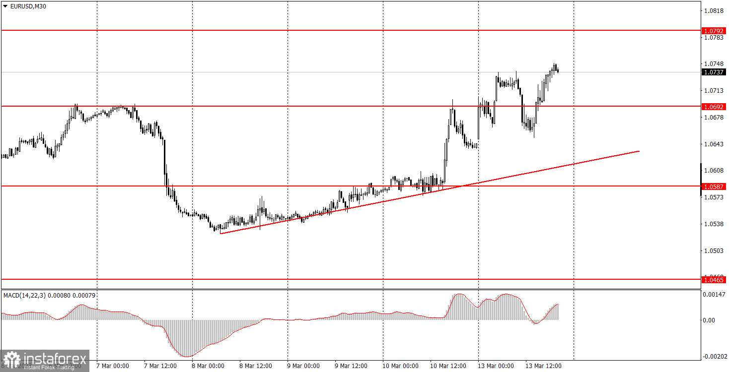The image size is (729, 372).
Task: Click the 10 Mar 12:00 time label
Action: pyautogui.click(x=447, y=366)
